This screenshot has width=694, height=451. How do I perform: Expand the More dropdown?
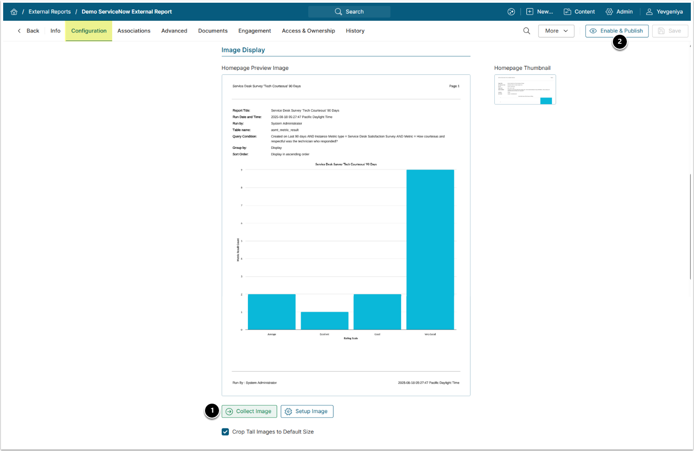556,31
